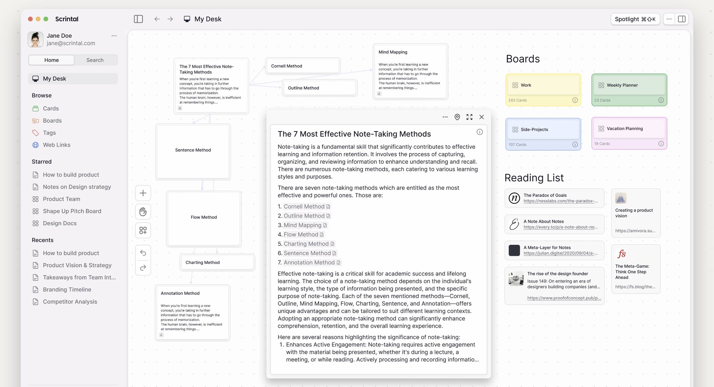Click the undo arrow icon
Image resolution: width=714 pixels, height=387 pixels.
click(x=143, y=253)
